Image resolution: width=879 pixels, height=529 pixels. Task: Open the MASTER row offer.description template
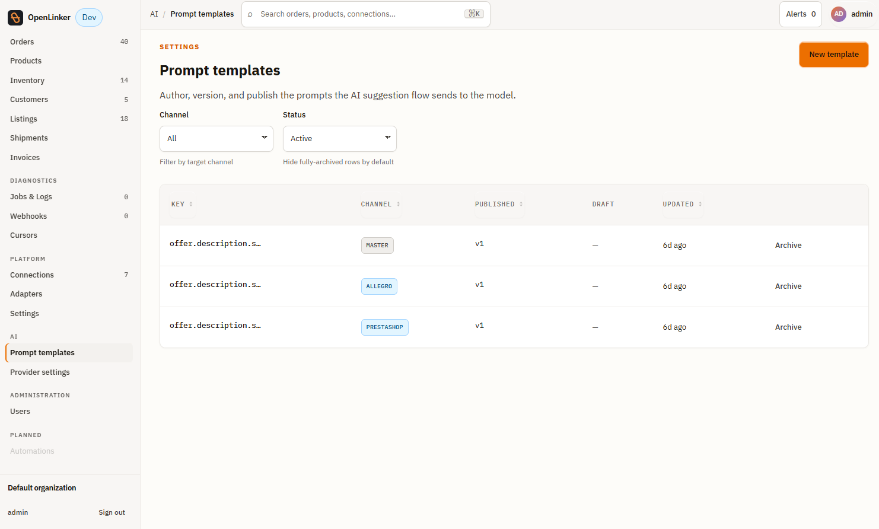215,244
